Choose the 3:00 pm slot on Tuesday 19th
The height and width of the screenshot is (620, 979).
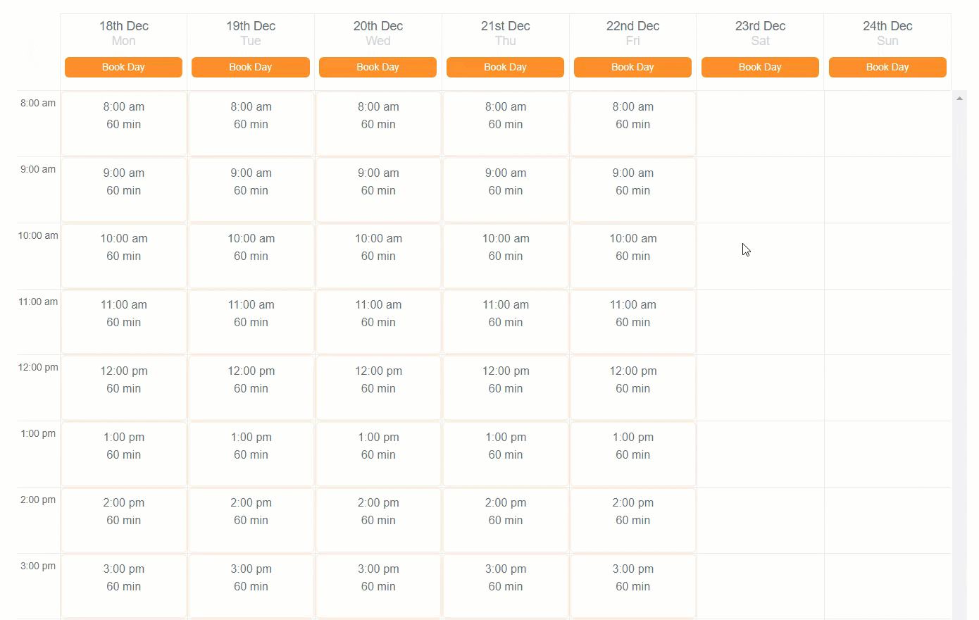click(x=251, y=586)
